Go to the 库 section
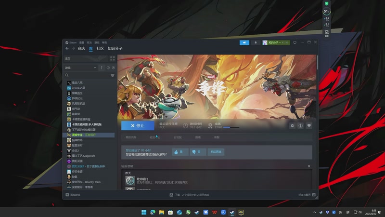Image resolution: width=385 pixels, height=217 pixels. [90, 49]
